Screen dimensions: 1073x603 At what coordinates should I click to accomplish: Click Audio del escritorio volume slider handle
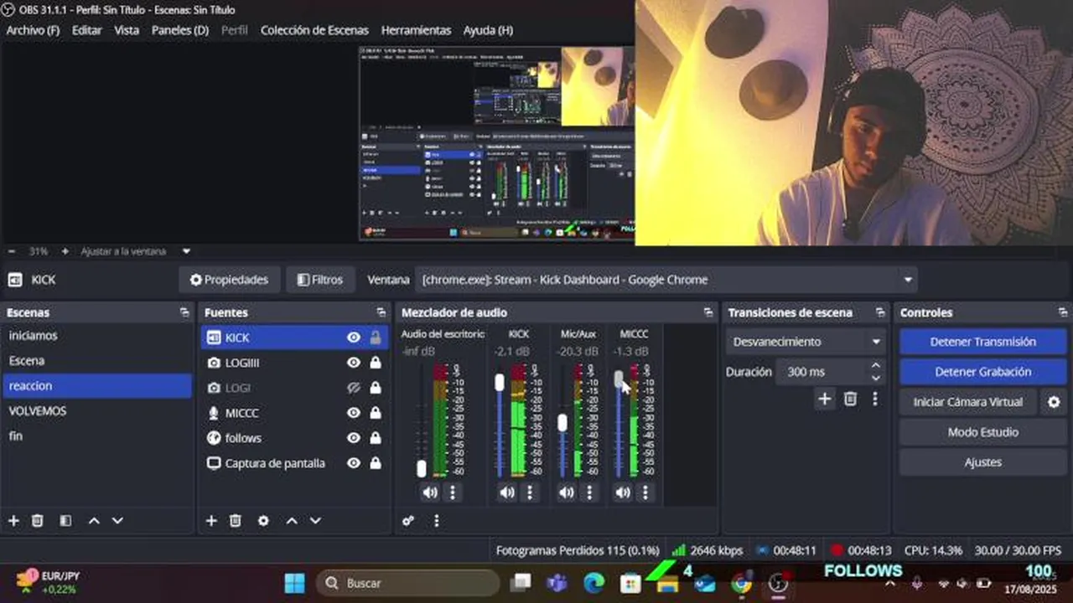point(422,469)
